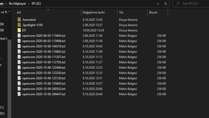Select opencore-2020-10-08-125120.txt file name

point(44,78)
